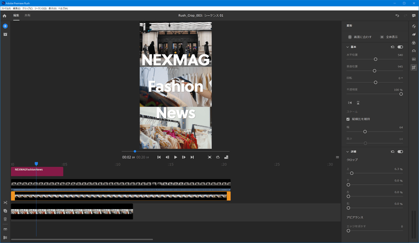The image size is (419, 243).
Task: Open aspect ratio settings icon
Action: pyautogui.click(x=226, y=158)
